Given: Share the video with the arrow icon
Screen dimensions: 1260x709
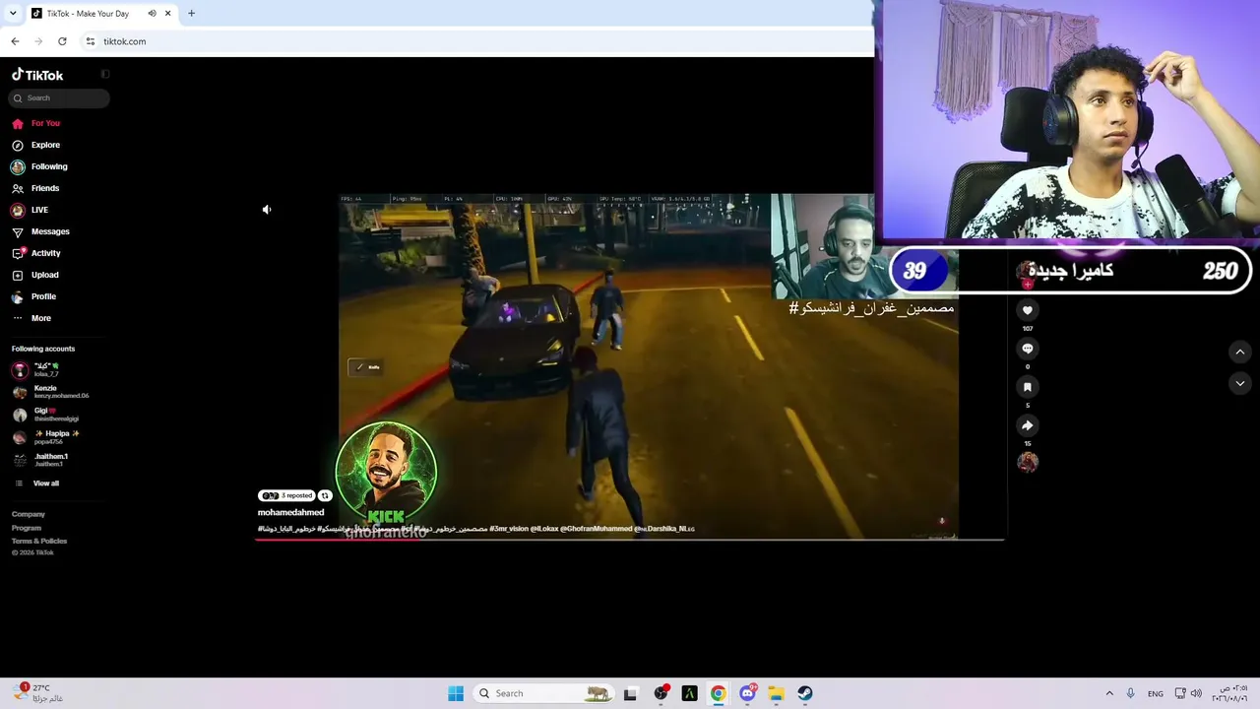Looking at the screenshot, I should (1028, 425).
